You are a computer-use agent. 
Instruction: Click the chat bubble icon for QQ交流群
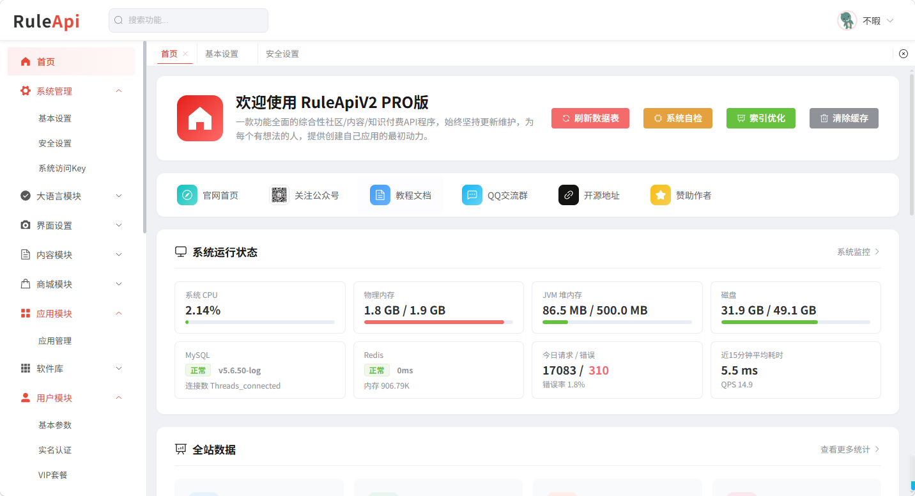(x=472, y=195)
